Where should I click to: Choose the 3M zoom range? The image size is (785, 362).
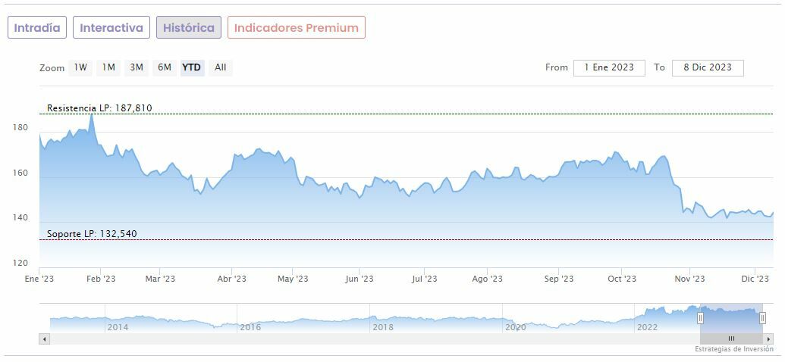tap(137, 67)
